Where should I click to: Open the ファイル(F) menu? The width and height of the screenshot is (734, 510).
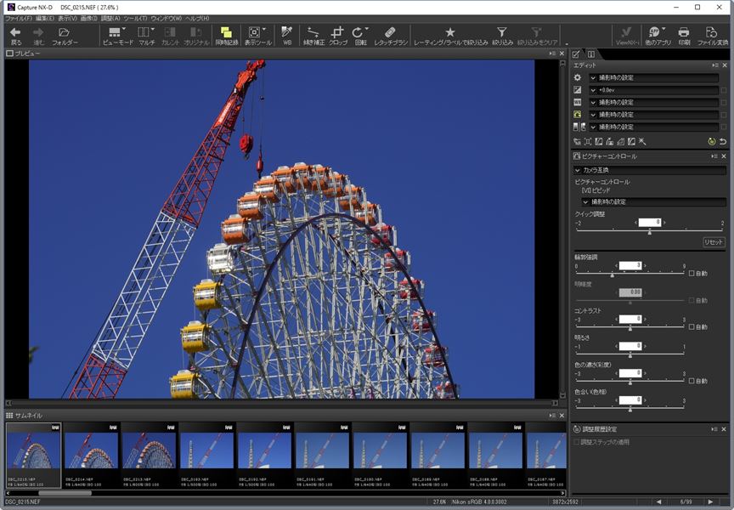click(x=19, y=18)
